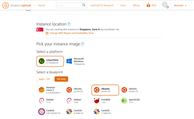Open the Account dropdown menu

click(x=180, y=5)
